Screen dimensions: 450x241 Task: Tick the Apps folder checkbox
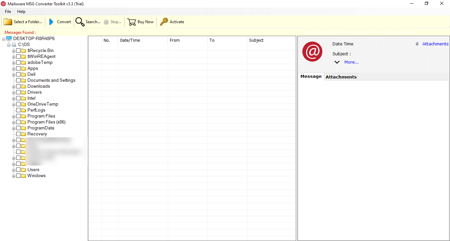(x=19, y=69)
